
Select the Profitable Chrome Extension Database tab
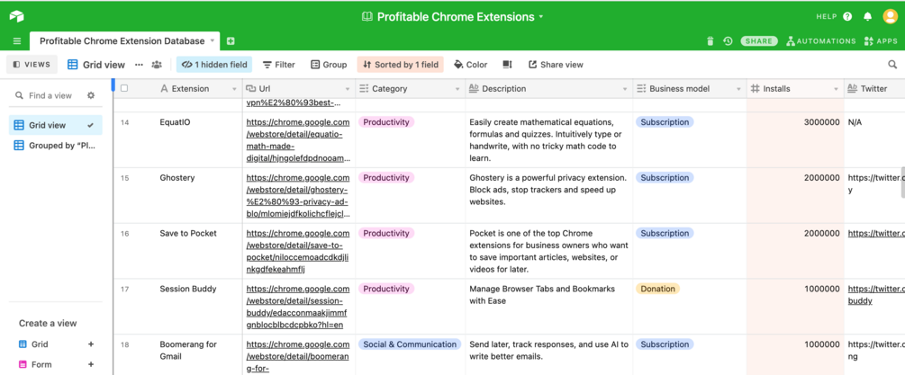pyautogui.click(x=122, y=40)
